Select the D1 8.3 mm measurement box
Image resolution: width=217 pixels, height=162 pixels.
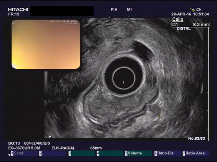coord(190,25)
